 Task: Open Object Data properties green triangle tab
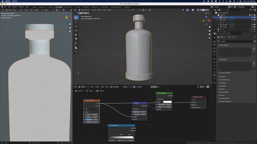(x=214, y=75)
